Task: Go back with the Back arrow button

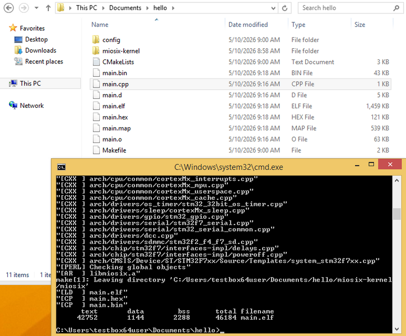Action: [x=8, y=8]
